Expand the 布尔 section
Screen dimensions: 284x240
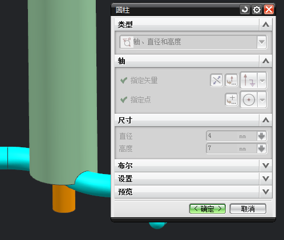click(193, 165)
